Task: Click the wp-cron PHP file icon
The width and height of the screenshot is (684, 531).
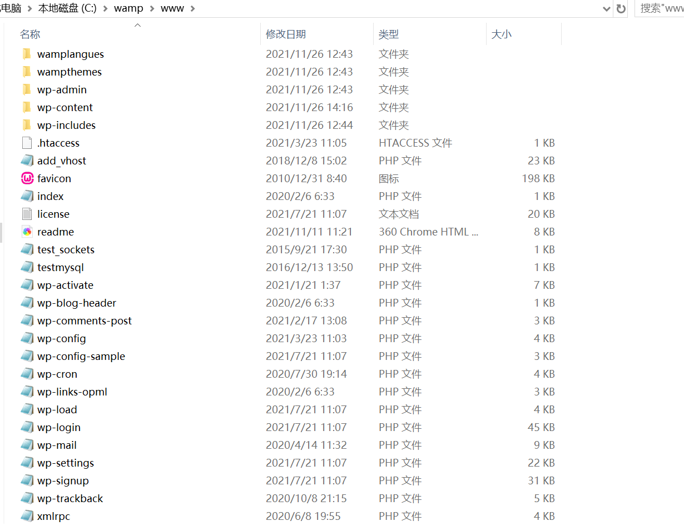Action: point(27,374)
